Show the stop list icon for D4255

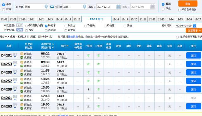(x=15, y=71)
